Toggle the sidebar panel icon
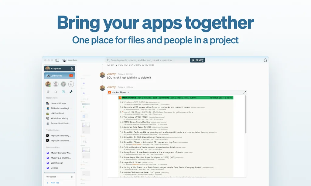The image size is (311, 186). (57, 60)
